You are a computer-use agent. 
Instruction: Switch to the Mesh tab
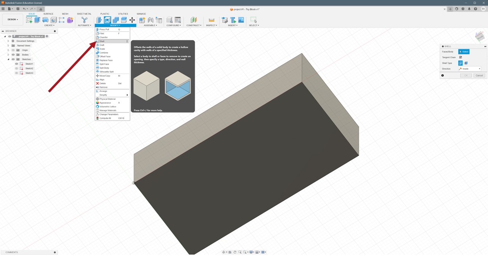(x=65, y=14)
